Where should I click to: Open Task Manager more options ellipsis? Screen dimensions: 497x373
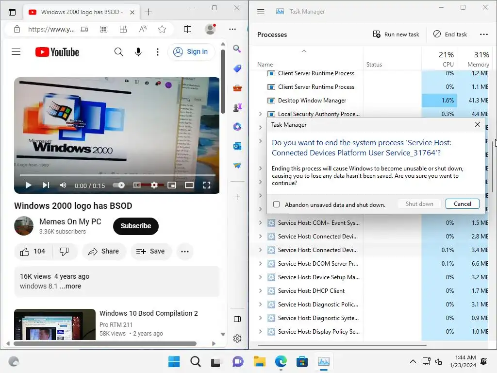(x=484, y=34)
